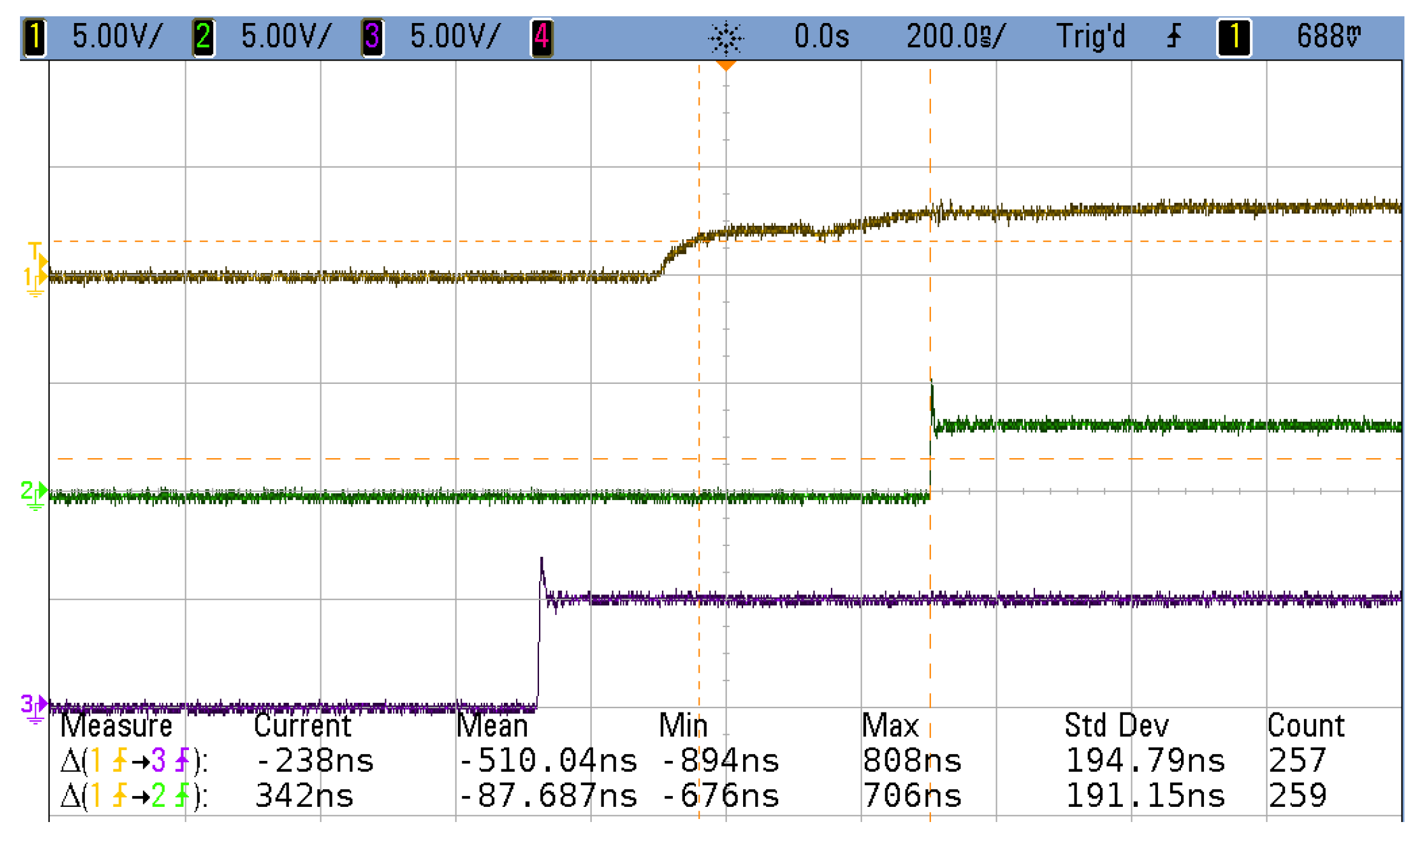This screenshot has height=842, width=1422.
Task: Select the purple Channel 3 icon
Action: [x=373, y=36]
